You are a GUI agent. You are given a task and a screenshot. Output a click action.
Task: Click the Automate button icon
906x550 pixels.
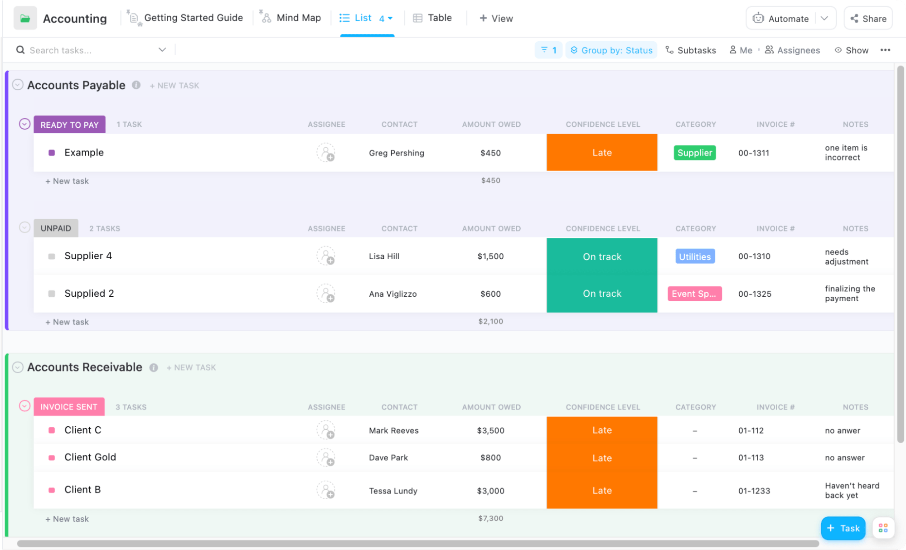tap(758, 18)
